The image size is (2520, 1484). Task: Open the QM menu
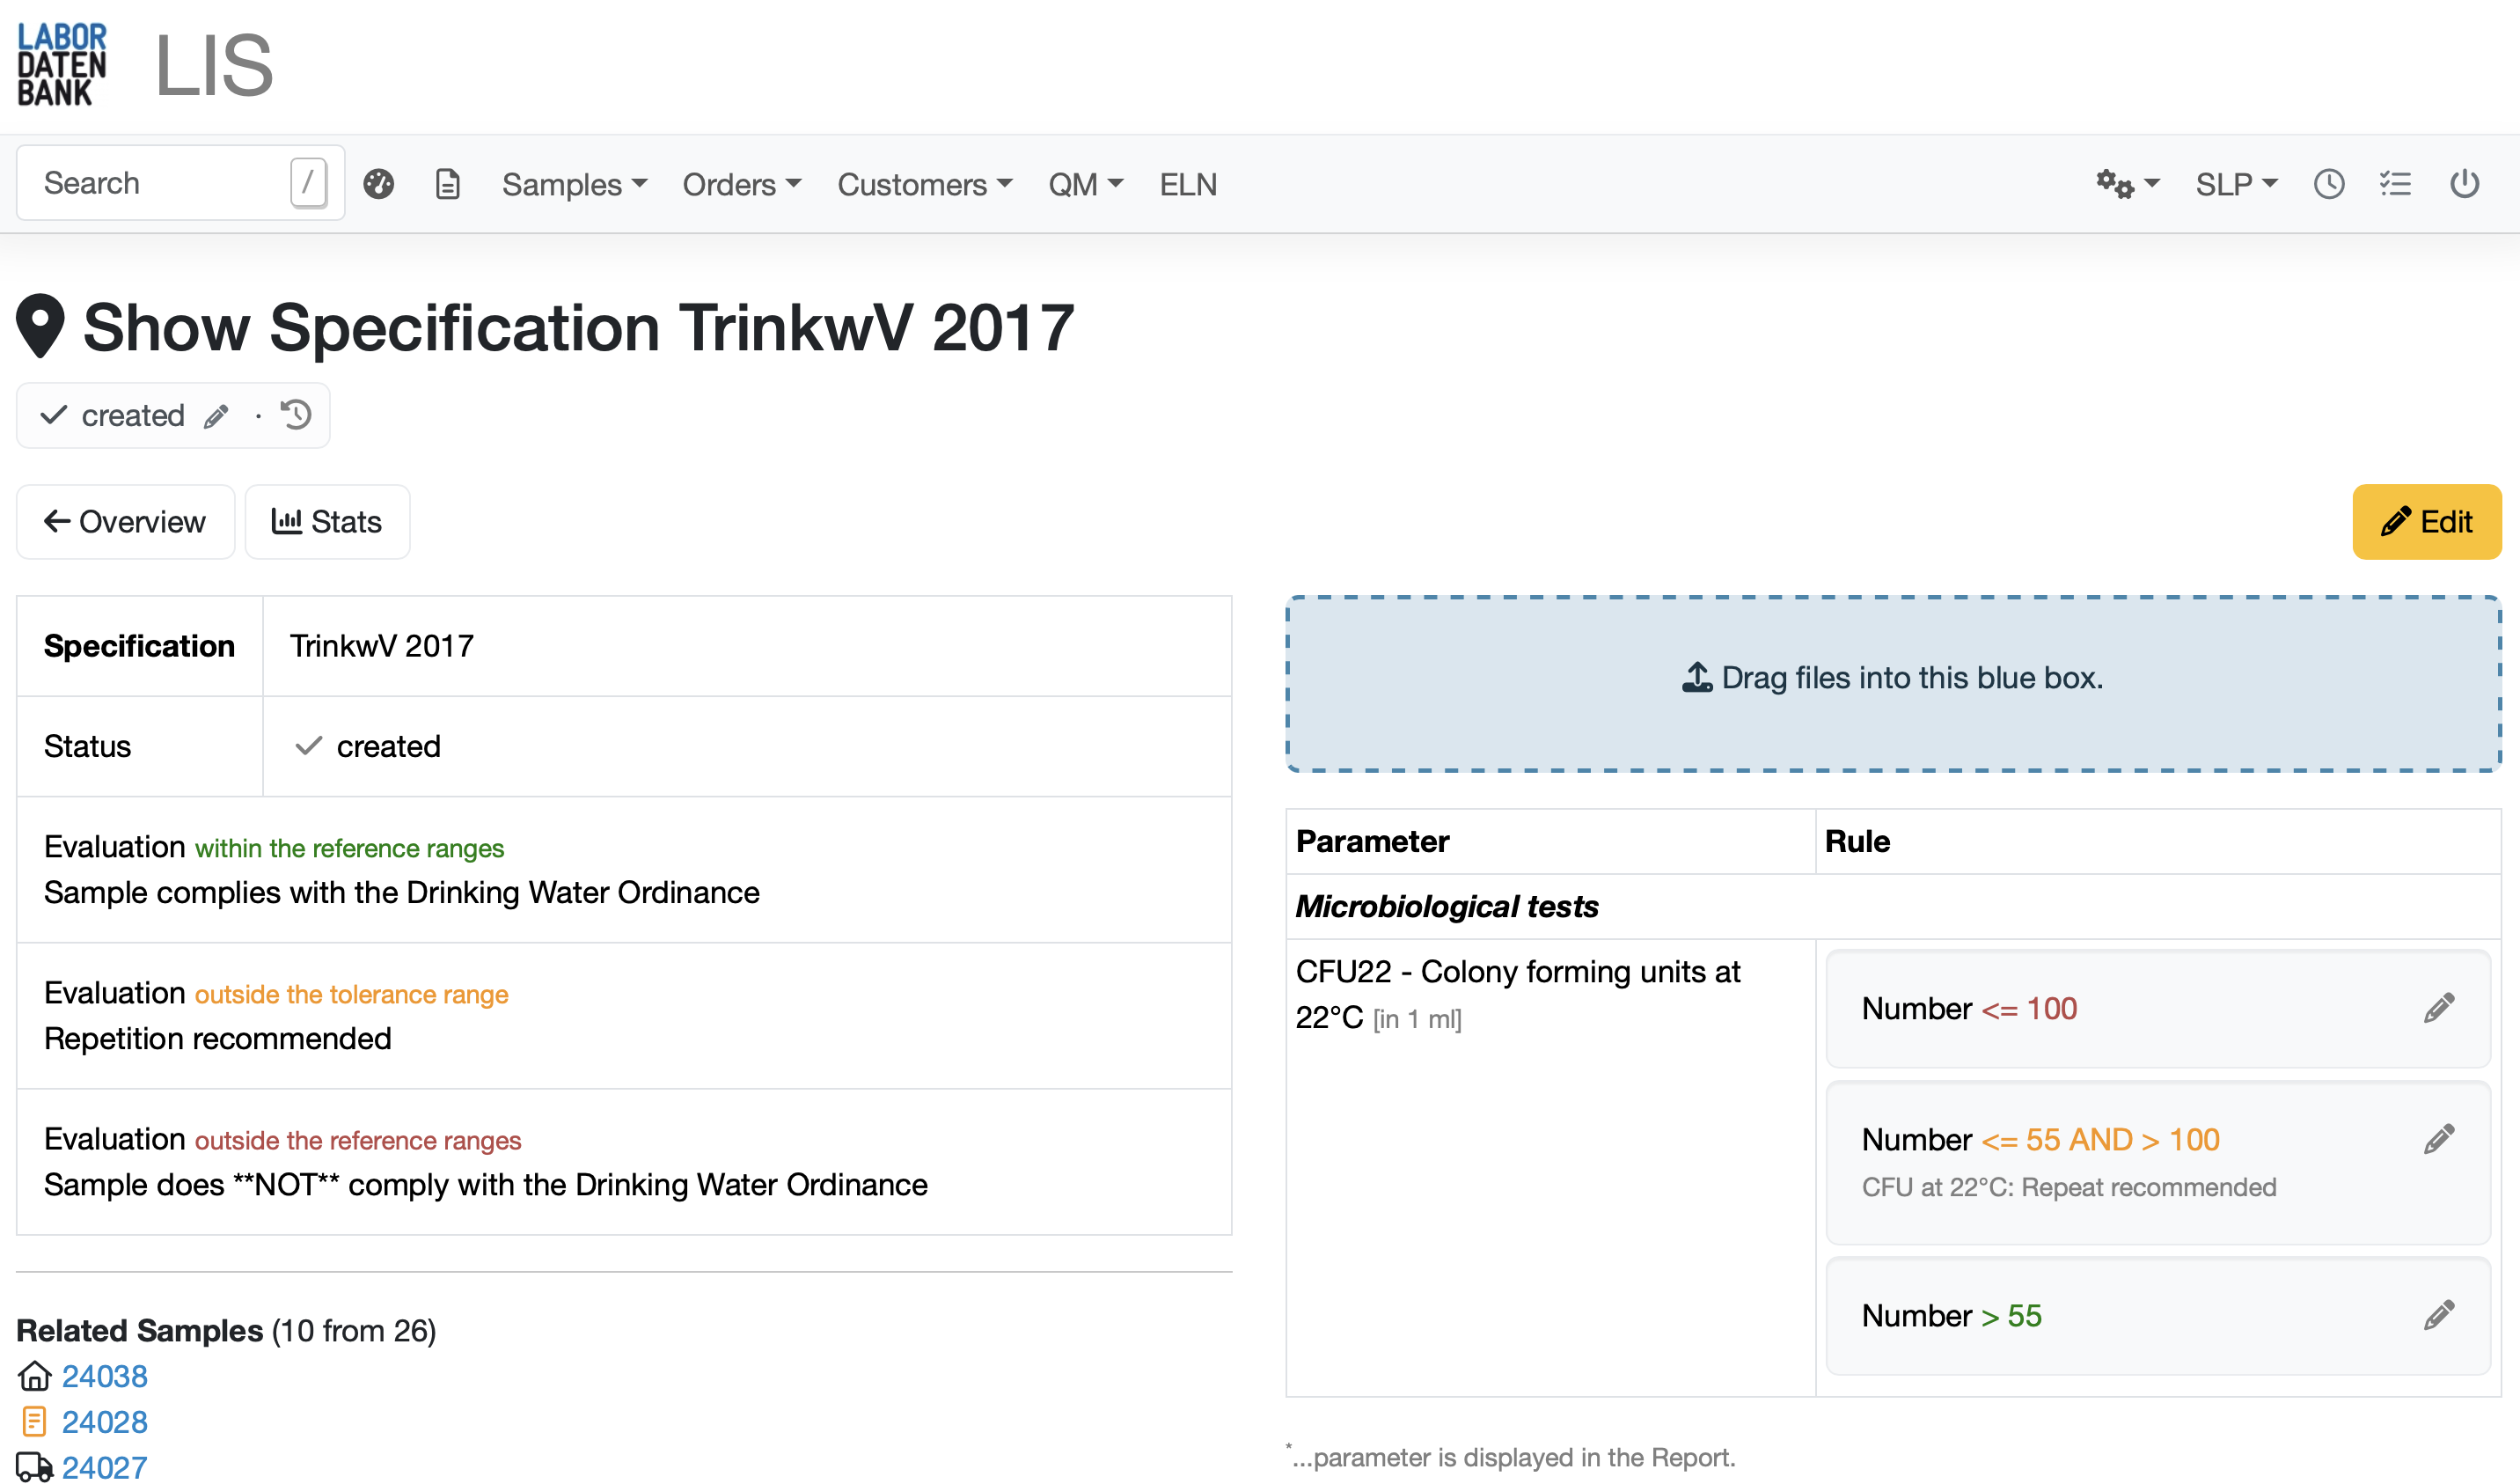(1085, 184)
